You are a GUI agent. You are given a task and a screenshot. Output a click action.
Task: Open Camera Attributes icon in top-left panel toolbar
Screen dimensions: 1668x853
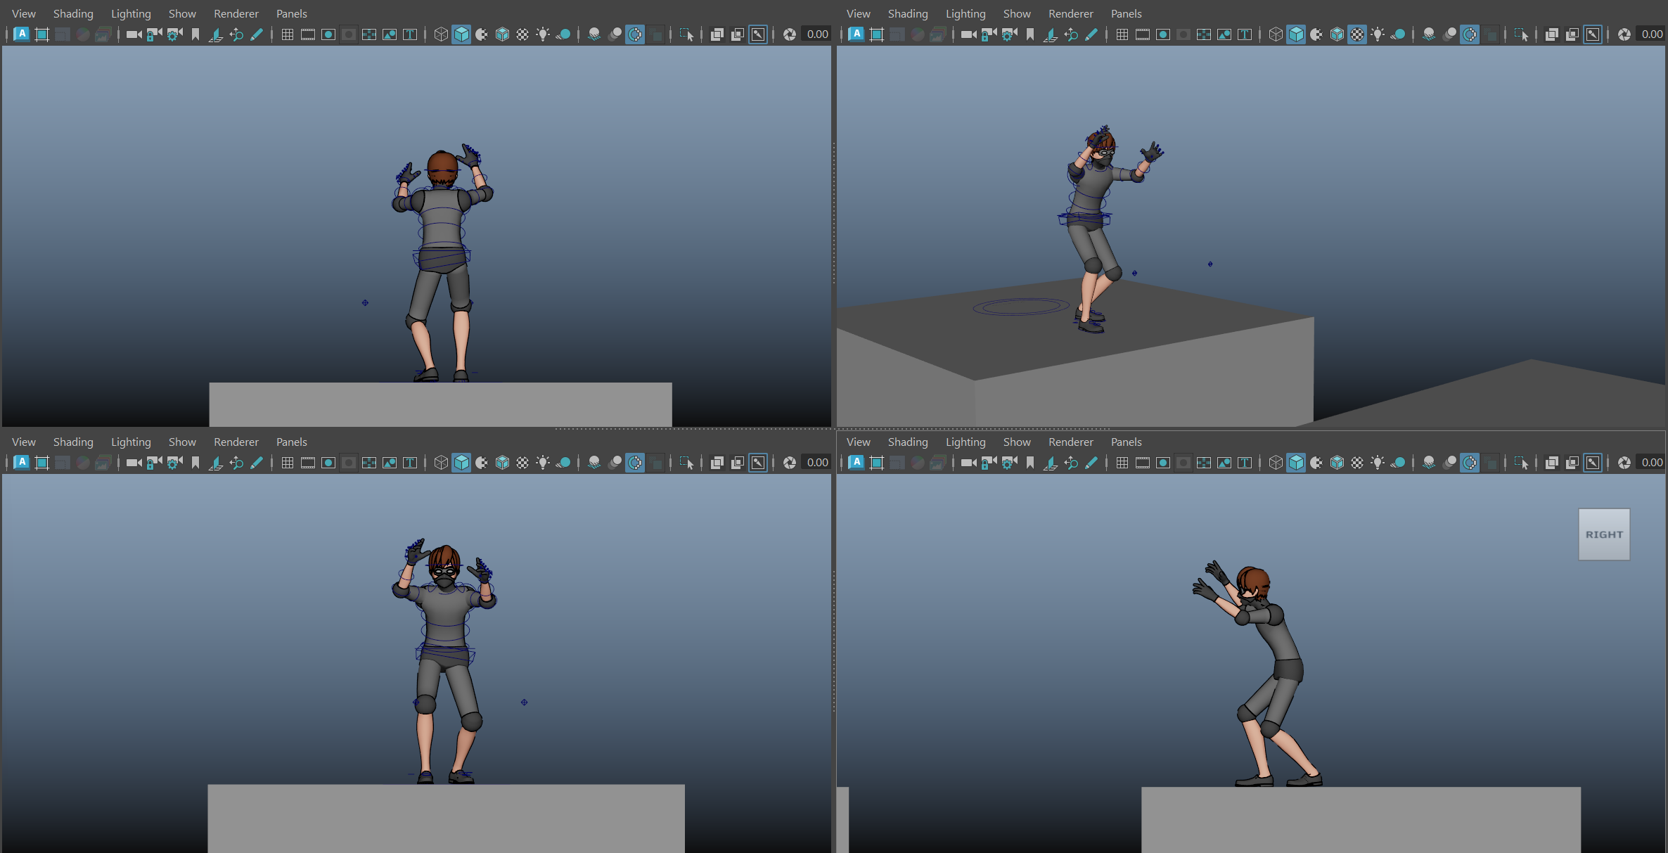[x=174, y=34]
